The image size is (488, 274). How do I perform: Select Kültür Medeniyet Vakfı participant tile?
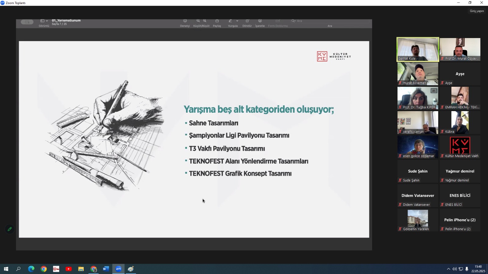coord(460,147)
